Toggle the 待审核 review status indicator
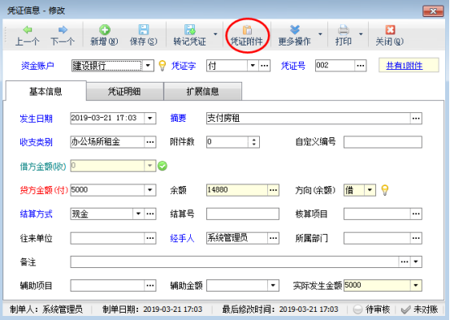 pos(357,309)
